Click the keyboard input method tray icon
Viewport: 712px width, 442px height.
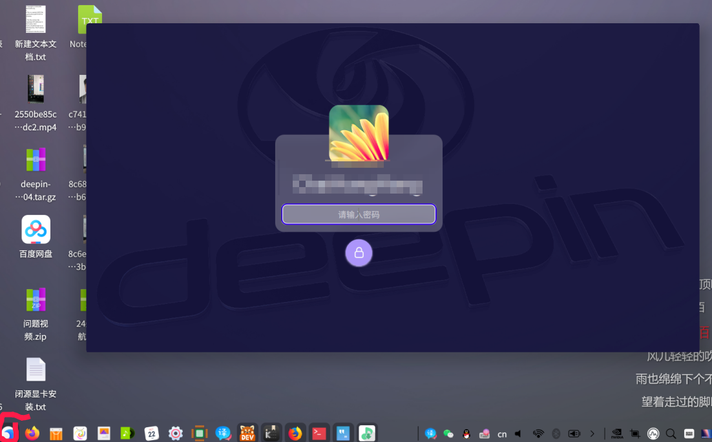point(485,434)
